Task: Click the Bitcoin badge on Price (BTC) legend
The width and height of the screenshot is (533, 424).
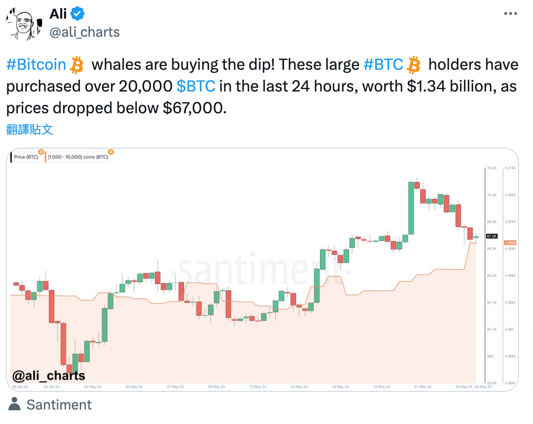Action: click(x=41, y=152)
